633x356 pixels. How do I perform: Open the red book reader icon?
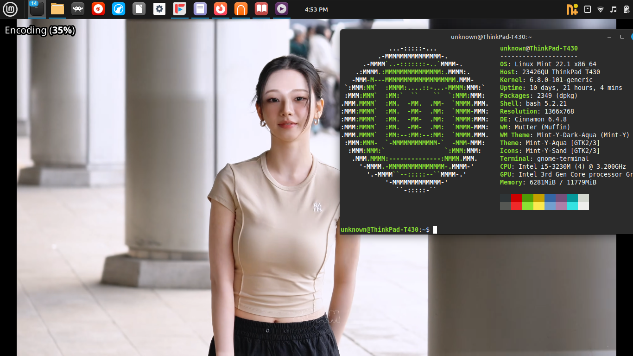(261, 9)
